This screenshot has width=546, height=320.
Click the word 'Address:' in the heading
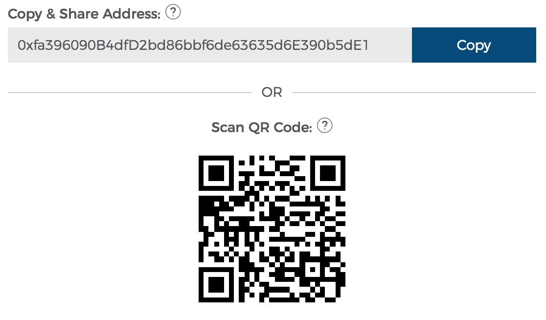tap(131, 14)
